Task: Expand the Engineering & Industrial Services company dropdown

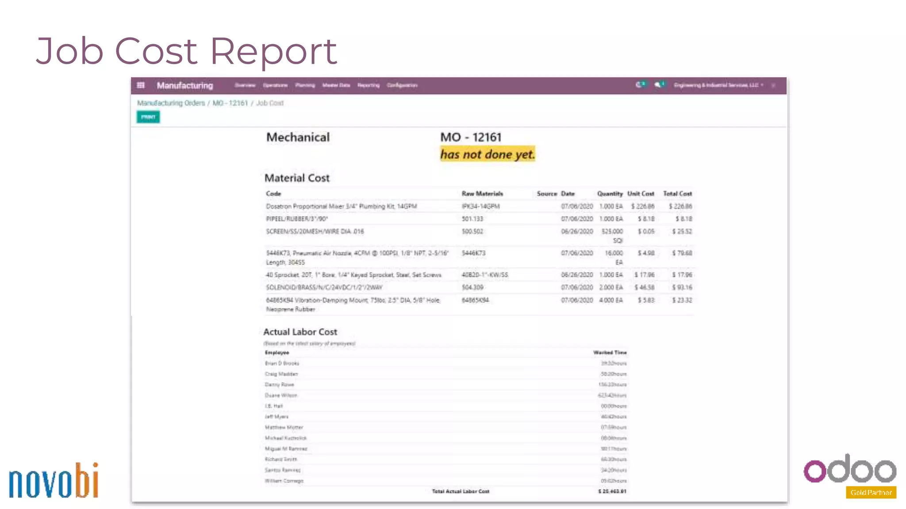Action: coord(718,85)
